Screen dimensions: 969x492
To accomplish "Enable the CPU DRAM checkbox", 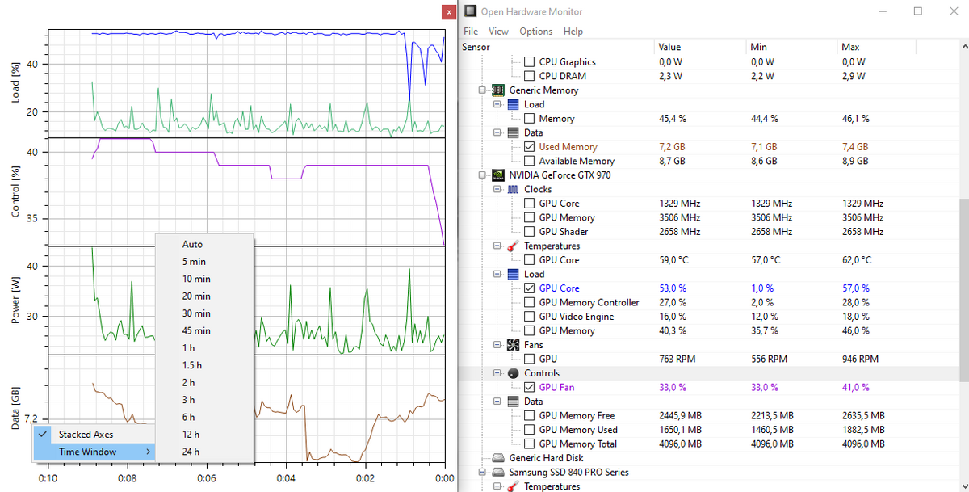I will click(x=529, y=76).
